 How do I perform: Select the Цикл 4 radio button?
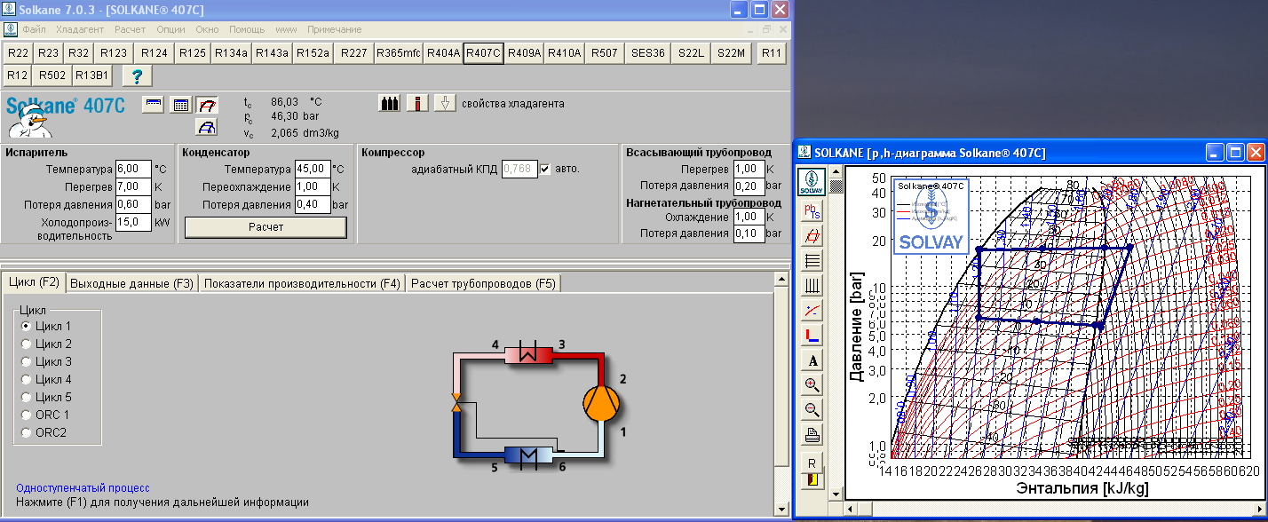[26, 380]
